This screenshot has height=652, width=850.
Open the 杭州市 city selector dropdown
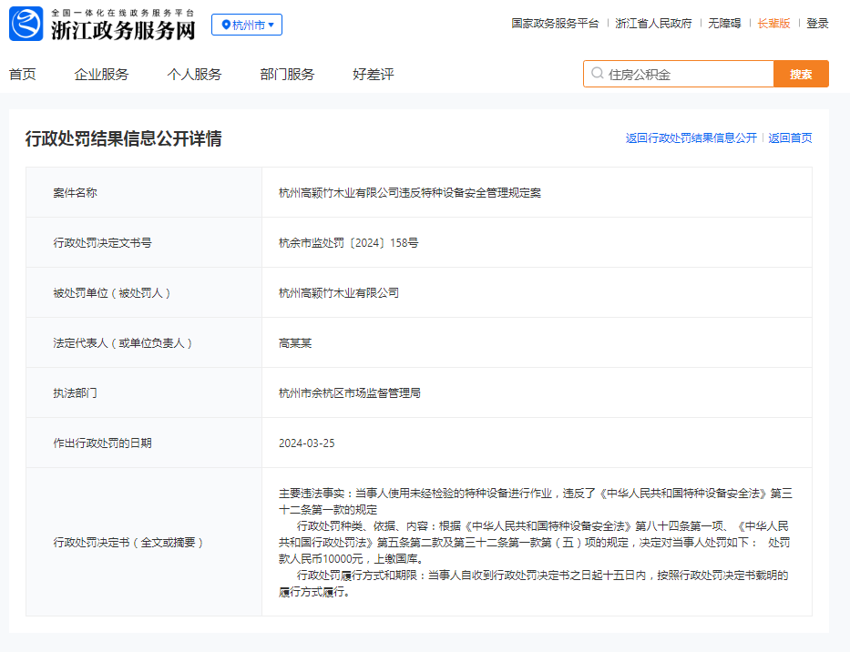247,25
